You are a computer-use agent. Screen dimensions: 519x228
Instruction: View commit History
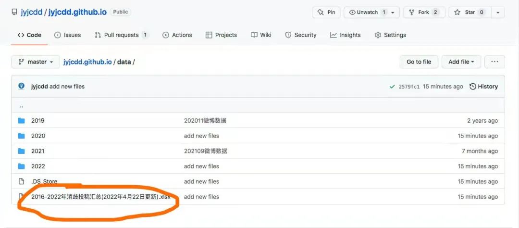point(483,87)
